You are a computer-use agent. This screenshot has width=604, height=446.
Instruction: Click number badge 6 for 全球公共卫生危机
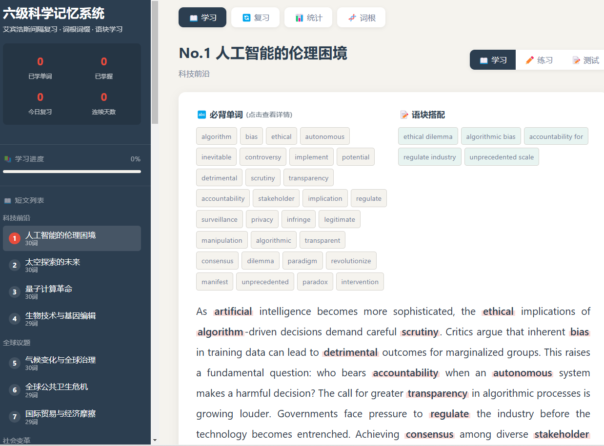click(x=15, y=390)
